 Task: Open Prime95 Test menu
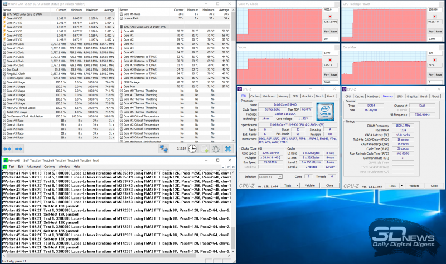click(11, 166)
